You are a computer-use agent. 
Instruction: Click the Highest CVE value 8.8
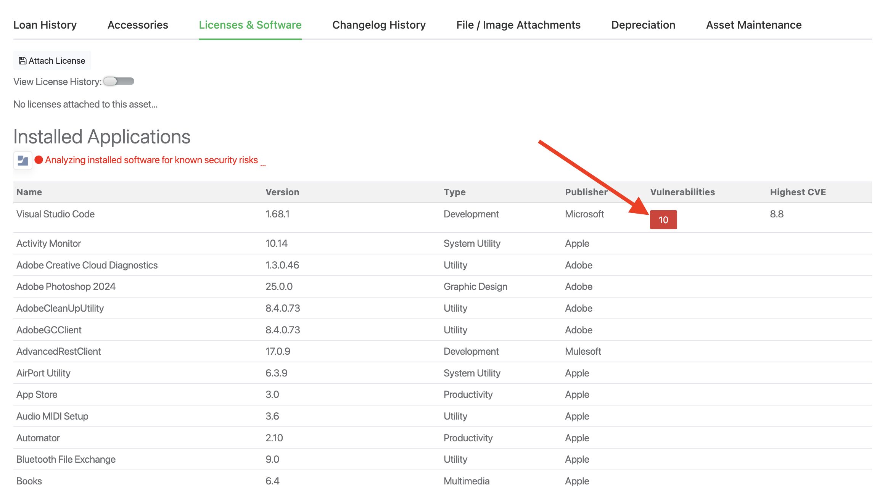click(x=777, y=214)
